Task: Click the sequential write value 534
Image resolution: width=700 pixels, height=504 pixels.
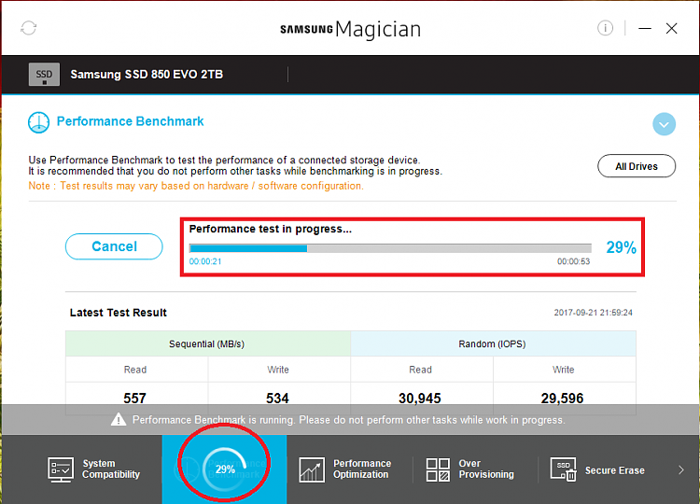Action: 278,398
